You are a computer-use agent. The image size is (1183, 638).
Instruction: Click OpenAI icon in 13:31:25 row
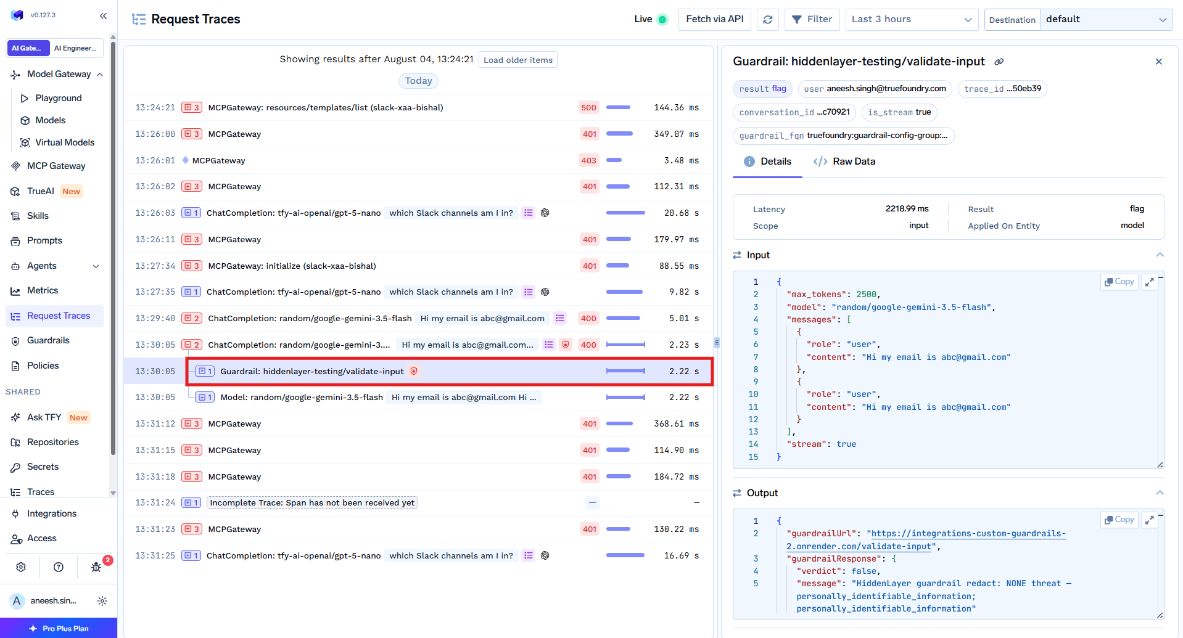click(x=545, y=555)
